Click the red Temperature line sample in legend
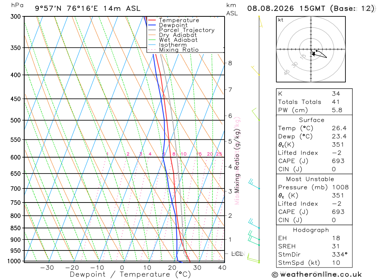This screenshot has width=380, height=279. (152, 20)
